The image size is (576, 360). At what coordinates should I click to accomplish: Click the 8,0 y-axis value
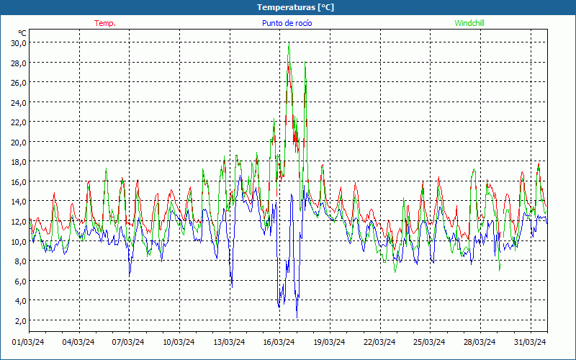click(21, 261)
